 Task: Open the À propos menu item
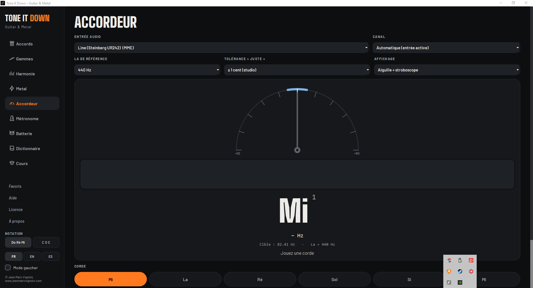pyautogui.click(x=17, y=221)
